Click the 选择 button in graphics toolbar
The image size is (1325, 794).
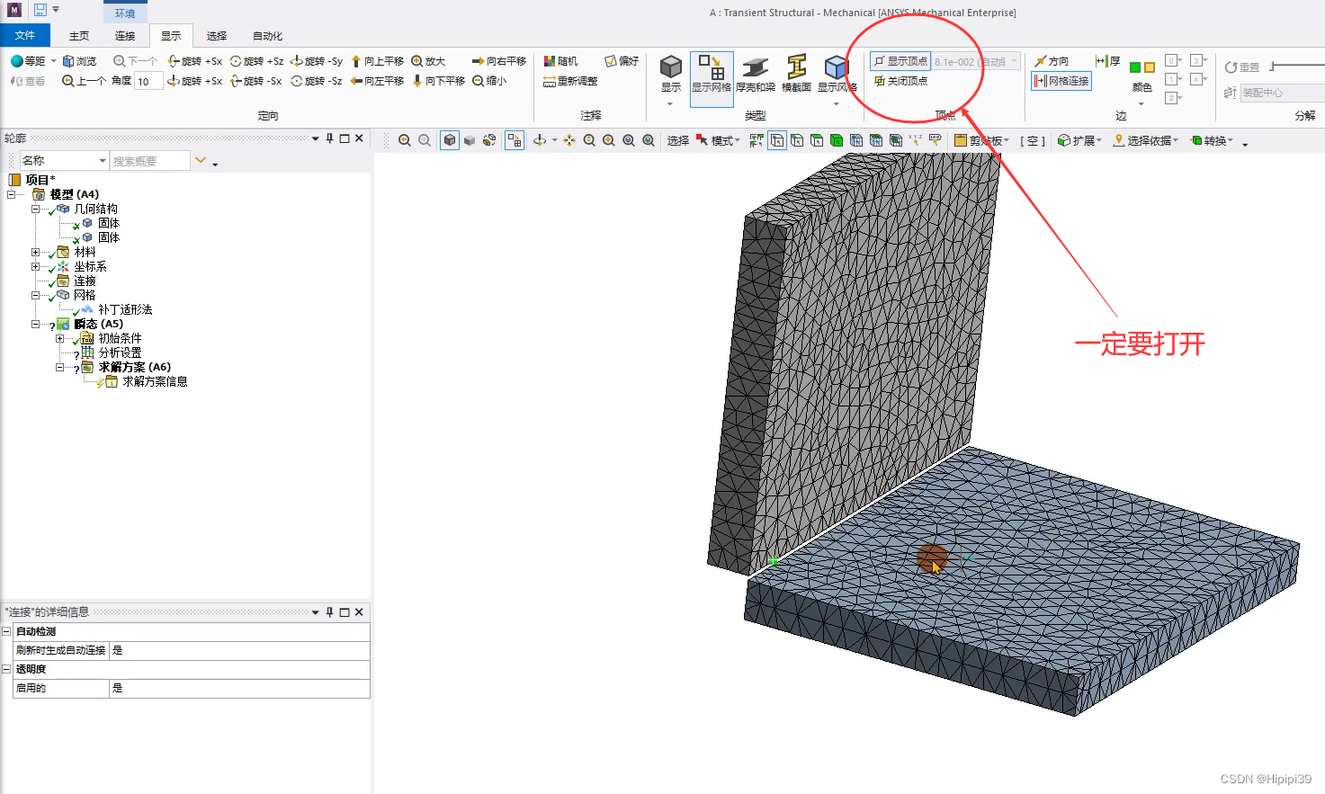tap(678, 140)
